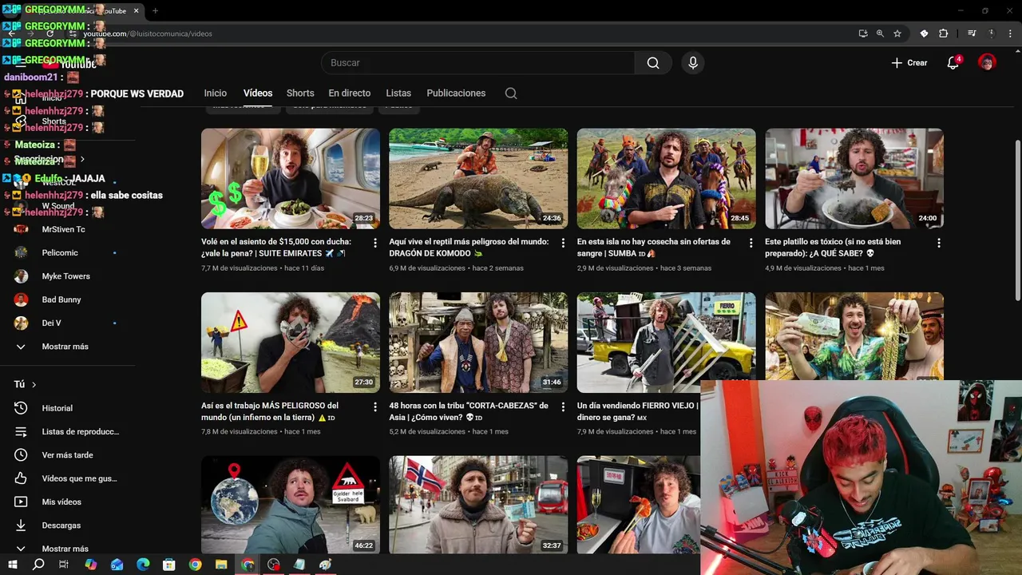Switch to the Inicio channel tab
1022x575 pixels.
pyautogui.click(x=216, y=93)
